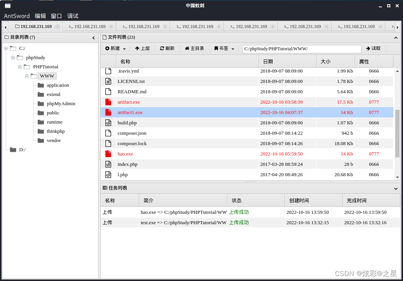403x281 pixels.
Task: Click the red icon of artifact.exe
Action: point(108,102)
